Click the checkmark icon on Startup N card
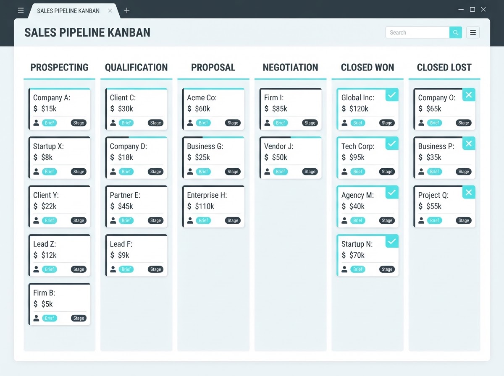The width and height of the screenshot is (504, 376). click(392, 241)
